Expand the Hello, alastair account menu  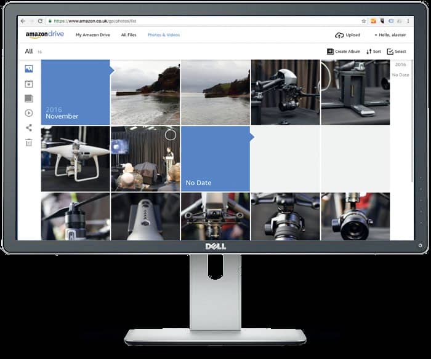click(x=390, y=35)
